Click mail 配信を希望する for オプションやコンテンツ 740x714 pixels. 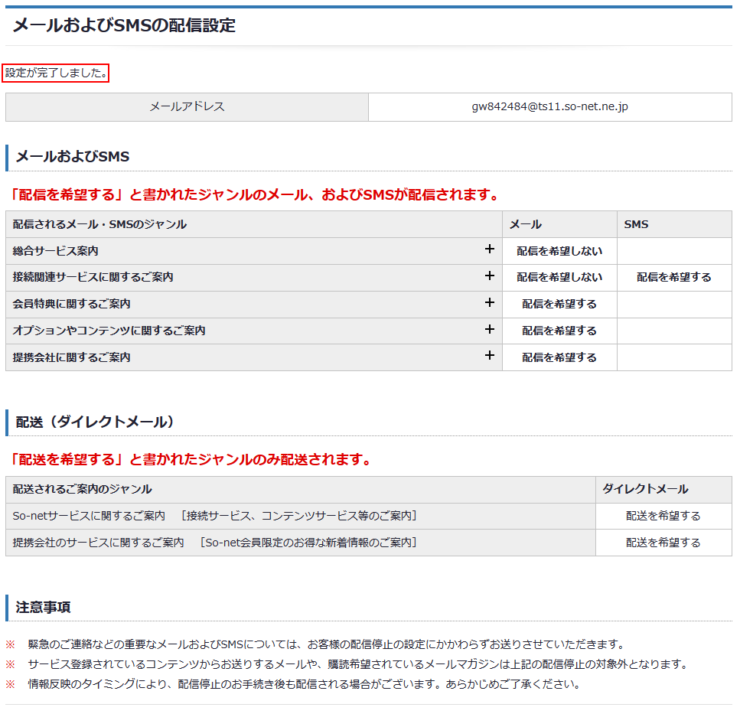(x=559, y=331)
